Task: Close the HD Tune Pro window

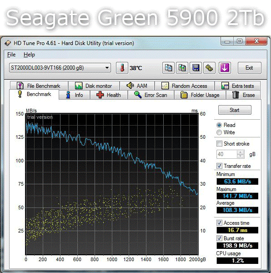Action: 256,41
